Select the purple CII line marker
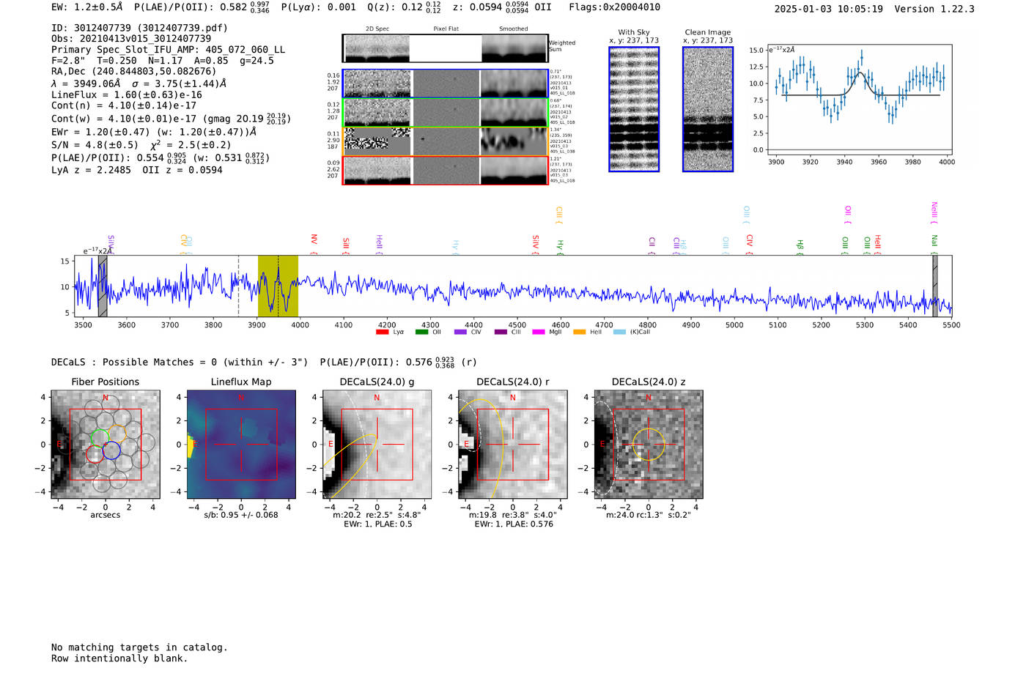1026x698 pixels. coord(652,246)
